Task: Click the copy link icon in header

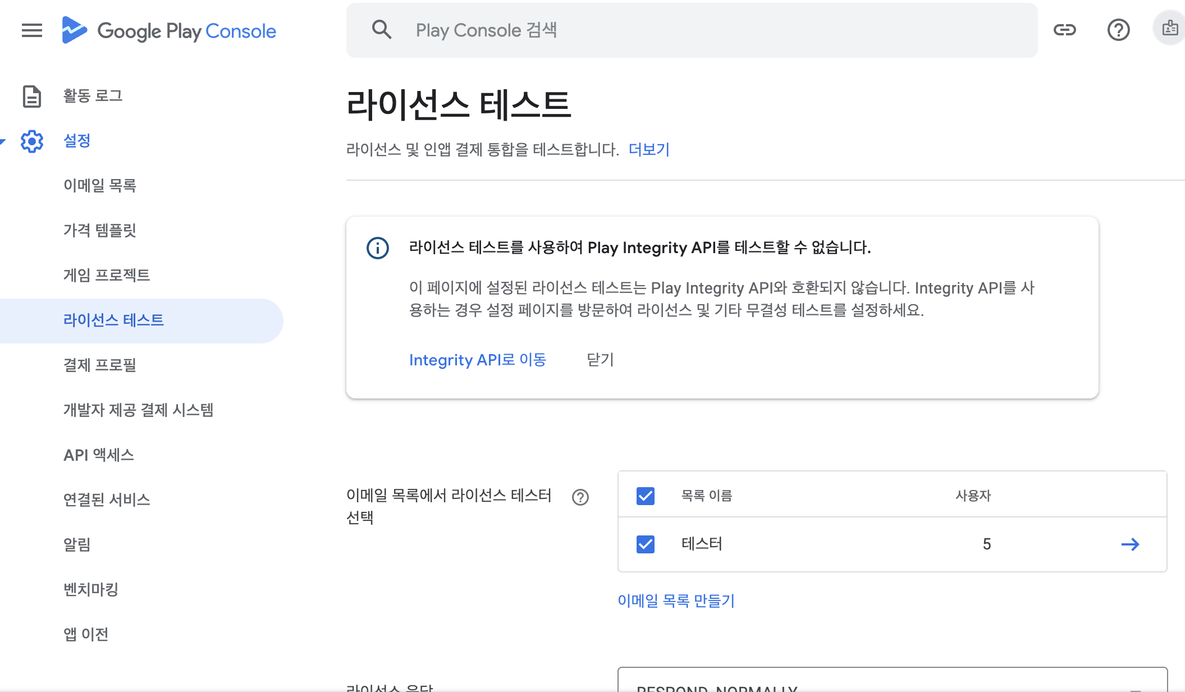Action: pos(1064,30)
